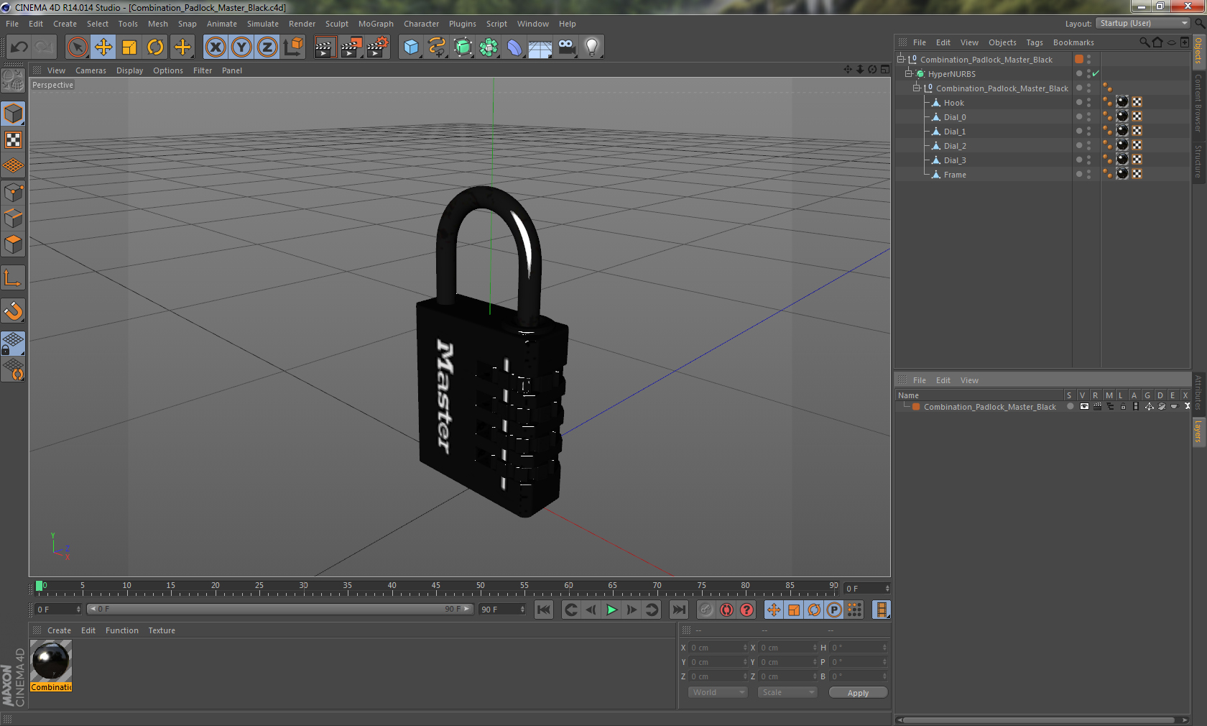Open Render Settings
The width and height of the screenshot is (1207, 726).
378,47
